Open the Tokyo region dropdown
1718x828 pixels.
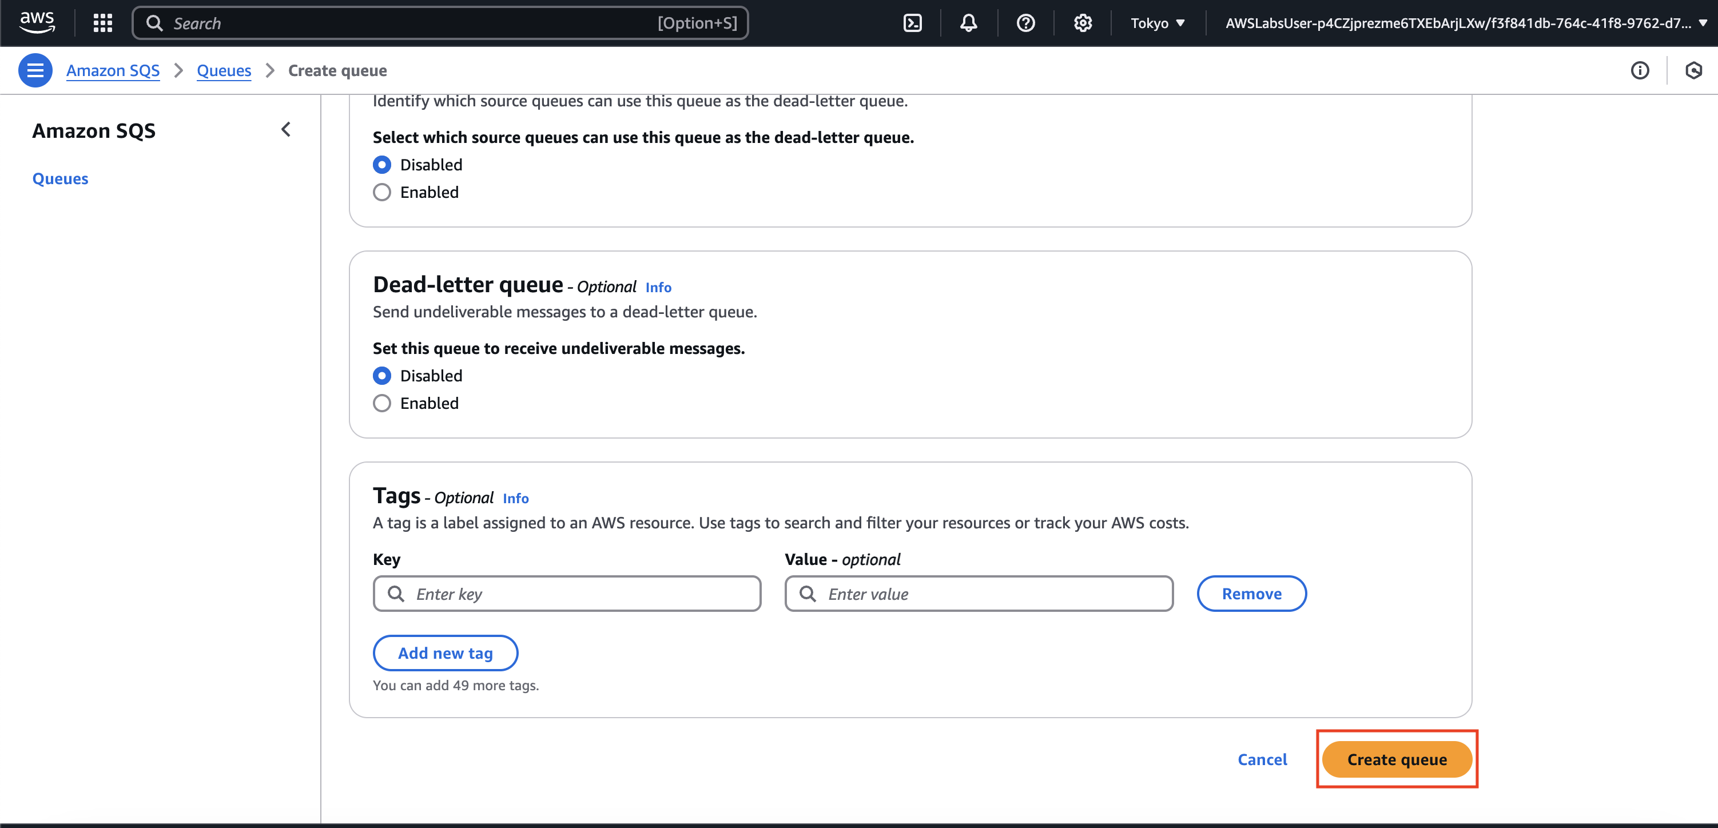point(1158,23)
